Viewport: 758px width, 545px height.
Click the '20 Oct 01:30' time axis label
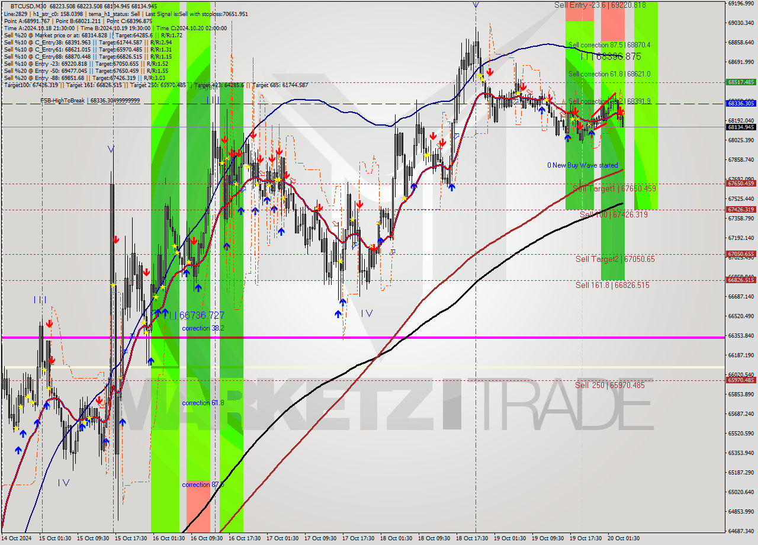coord(623,538)
